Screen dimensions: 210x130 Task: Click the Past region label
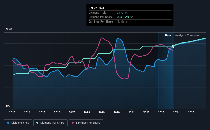pyautogui.click(x=168, y=35)
